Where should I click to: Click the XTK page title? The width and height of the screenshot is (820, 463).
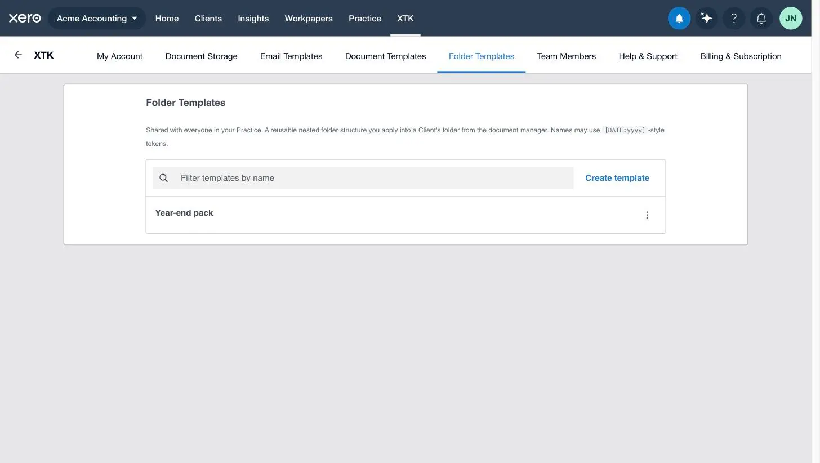click(44, 55)
